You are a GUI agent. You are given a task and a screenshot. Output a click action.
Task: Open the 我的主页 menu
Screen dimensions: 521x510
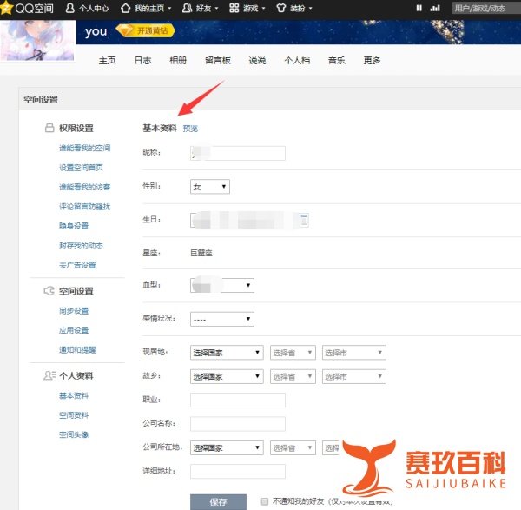(x=146, y=8)
